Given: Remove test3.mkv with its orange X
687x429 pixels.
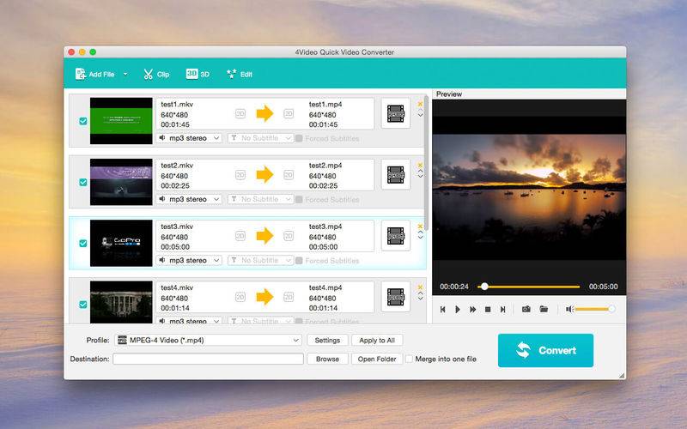Looking at the screenshot, I should coord(420,226).
